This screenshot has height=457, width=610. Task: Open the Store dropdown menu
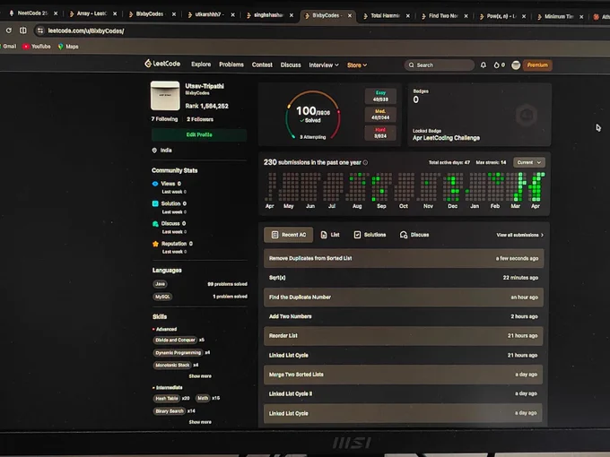tap(357, 65)
